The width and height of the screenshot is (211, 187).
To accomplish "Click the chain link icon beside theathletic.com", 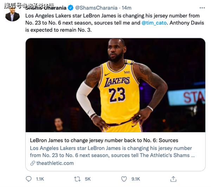I will [33, 163].
